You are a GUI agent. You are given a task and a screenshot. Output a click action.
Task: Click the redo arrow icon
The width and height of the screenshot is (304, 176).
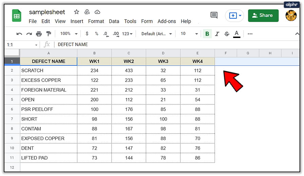tap(29, 34)
